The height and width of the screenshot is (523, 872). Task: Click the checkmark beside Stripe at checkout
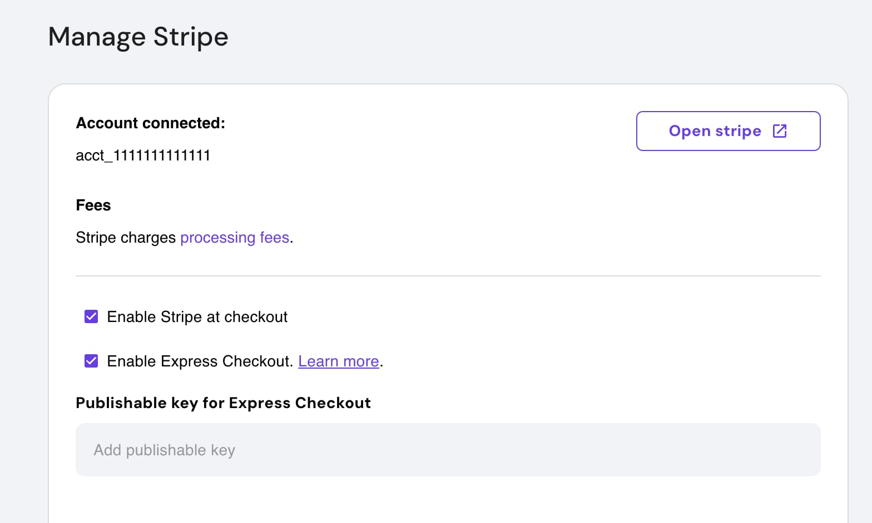(91, 316)
